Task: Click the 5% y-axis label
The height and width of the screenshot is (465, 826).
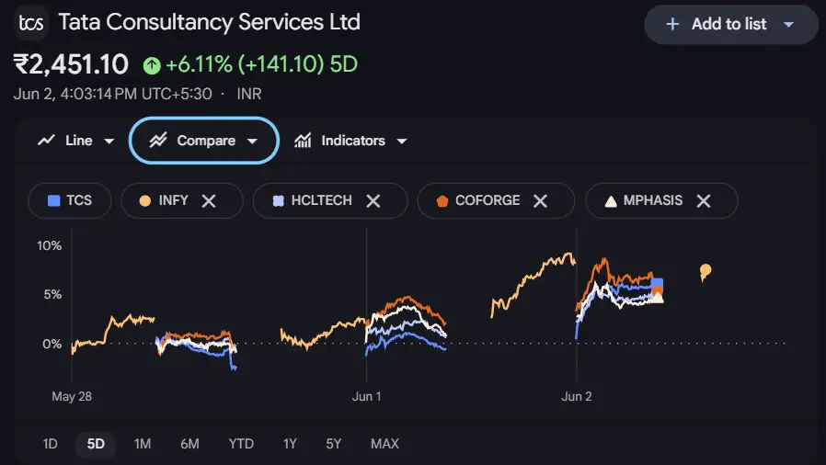Action: (x=52, y=295)
